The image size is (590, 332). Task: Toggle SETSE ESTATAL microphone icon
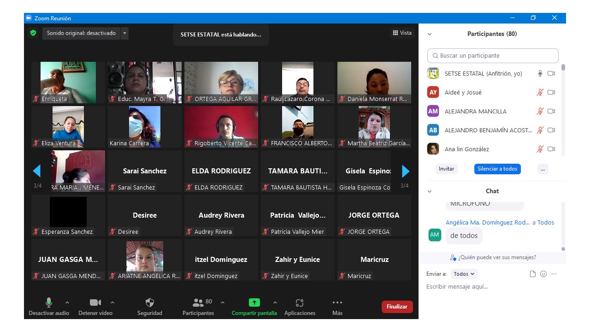coord(540,73)
